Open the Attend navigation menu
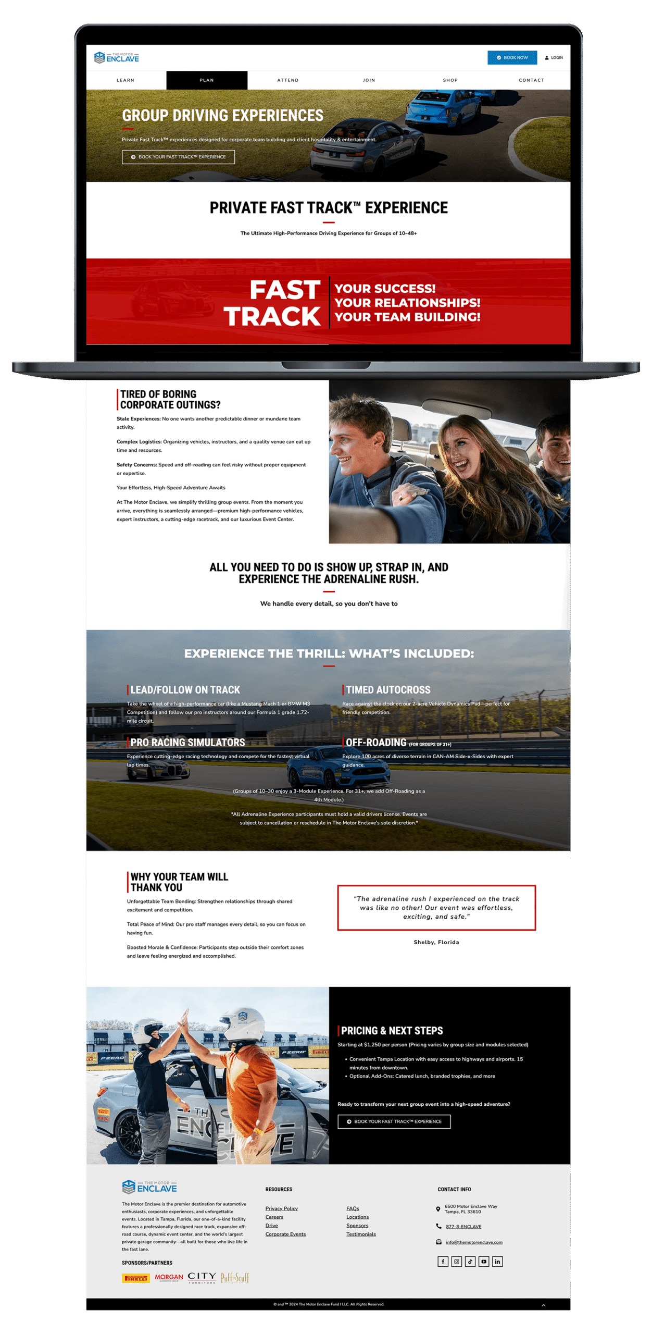 tap(287, 80)
